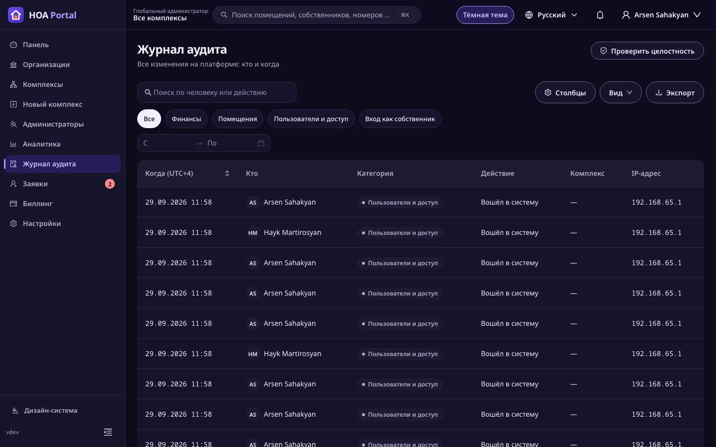
Task: Expand the Вид view dropdown
Action: [621, 92]
